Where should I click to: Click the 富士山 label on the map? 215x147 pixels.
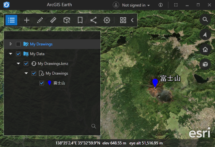[x=170, y=79]
